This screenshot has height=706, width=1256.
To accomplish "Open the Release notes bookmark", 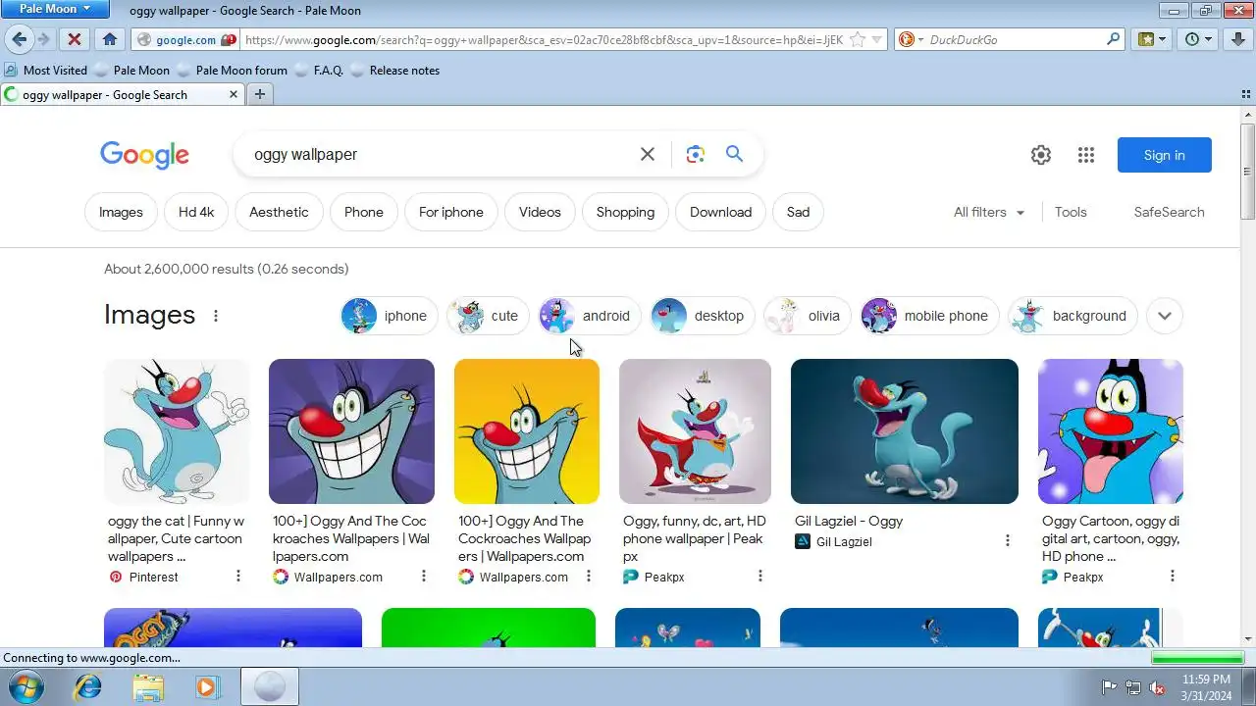I will [x=394, y=71].
